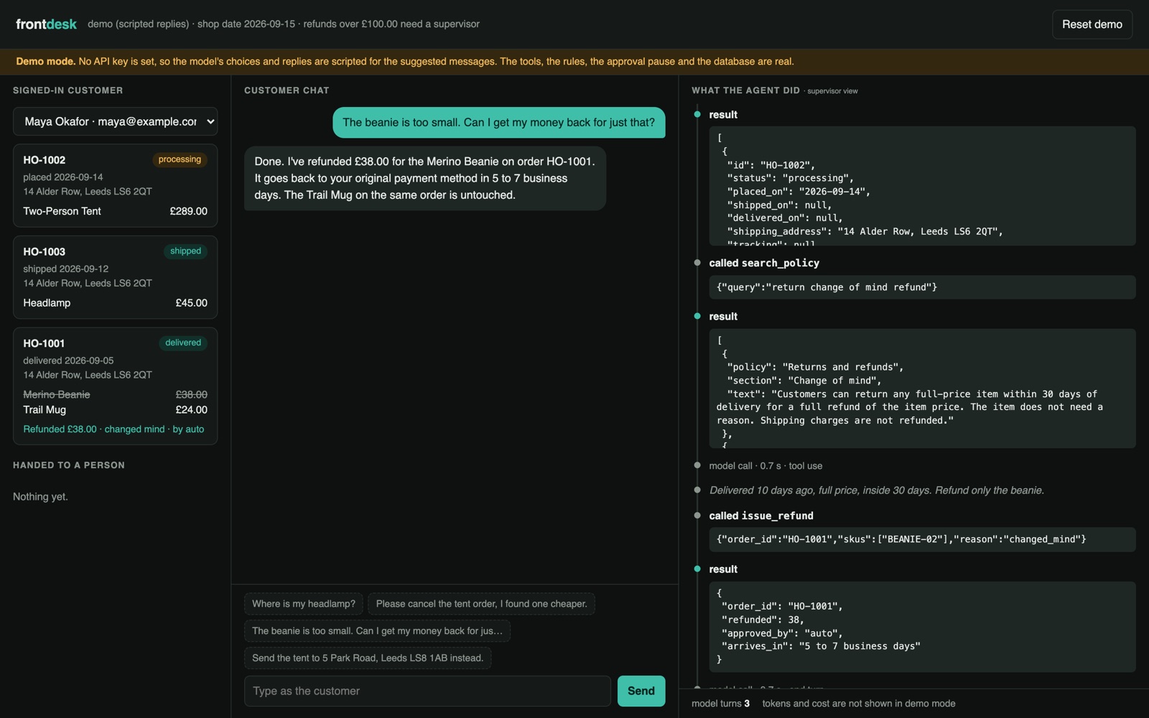Viewport: 1149px width, 718px height.
Task: Click the 'shipped' status badge
Action: click(x=185, y=251)
